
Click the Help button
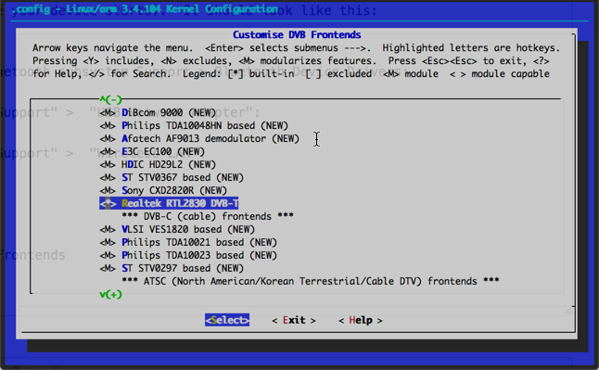pyautogui.click(x=361, y=320)
